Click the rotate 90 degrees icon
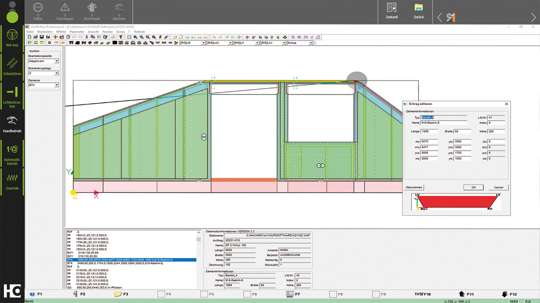 click(293, 37)
